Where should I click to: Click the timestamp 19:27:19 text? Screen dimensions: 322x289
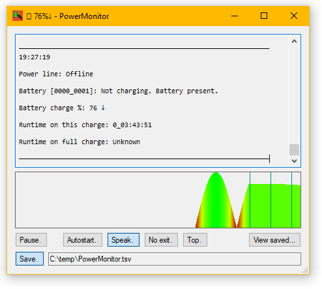(x=35, y=57)
